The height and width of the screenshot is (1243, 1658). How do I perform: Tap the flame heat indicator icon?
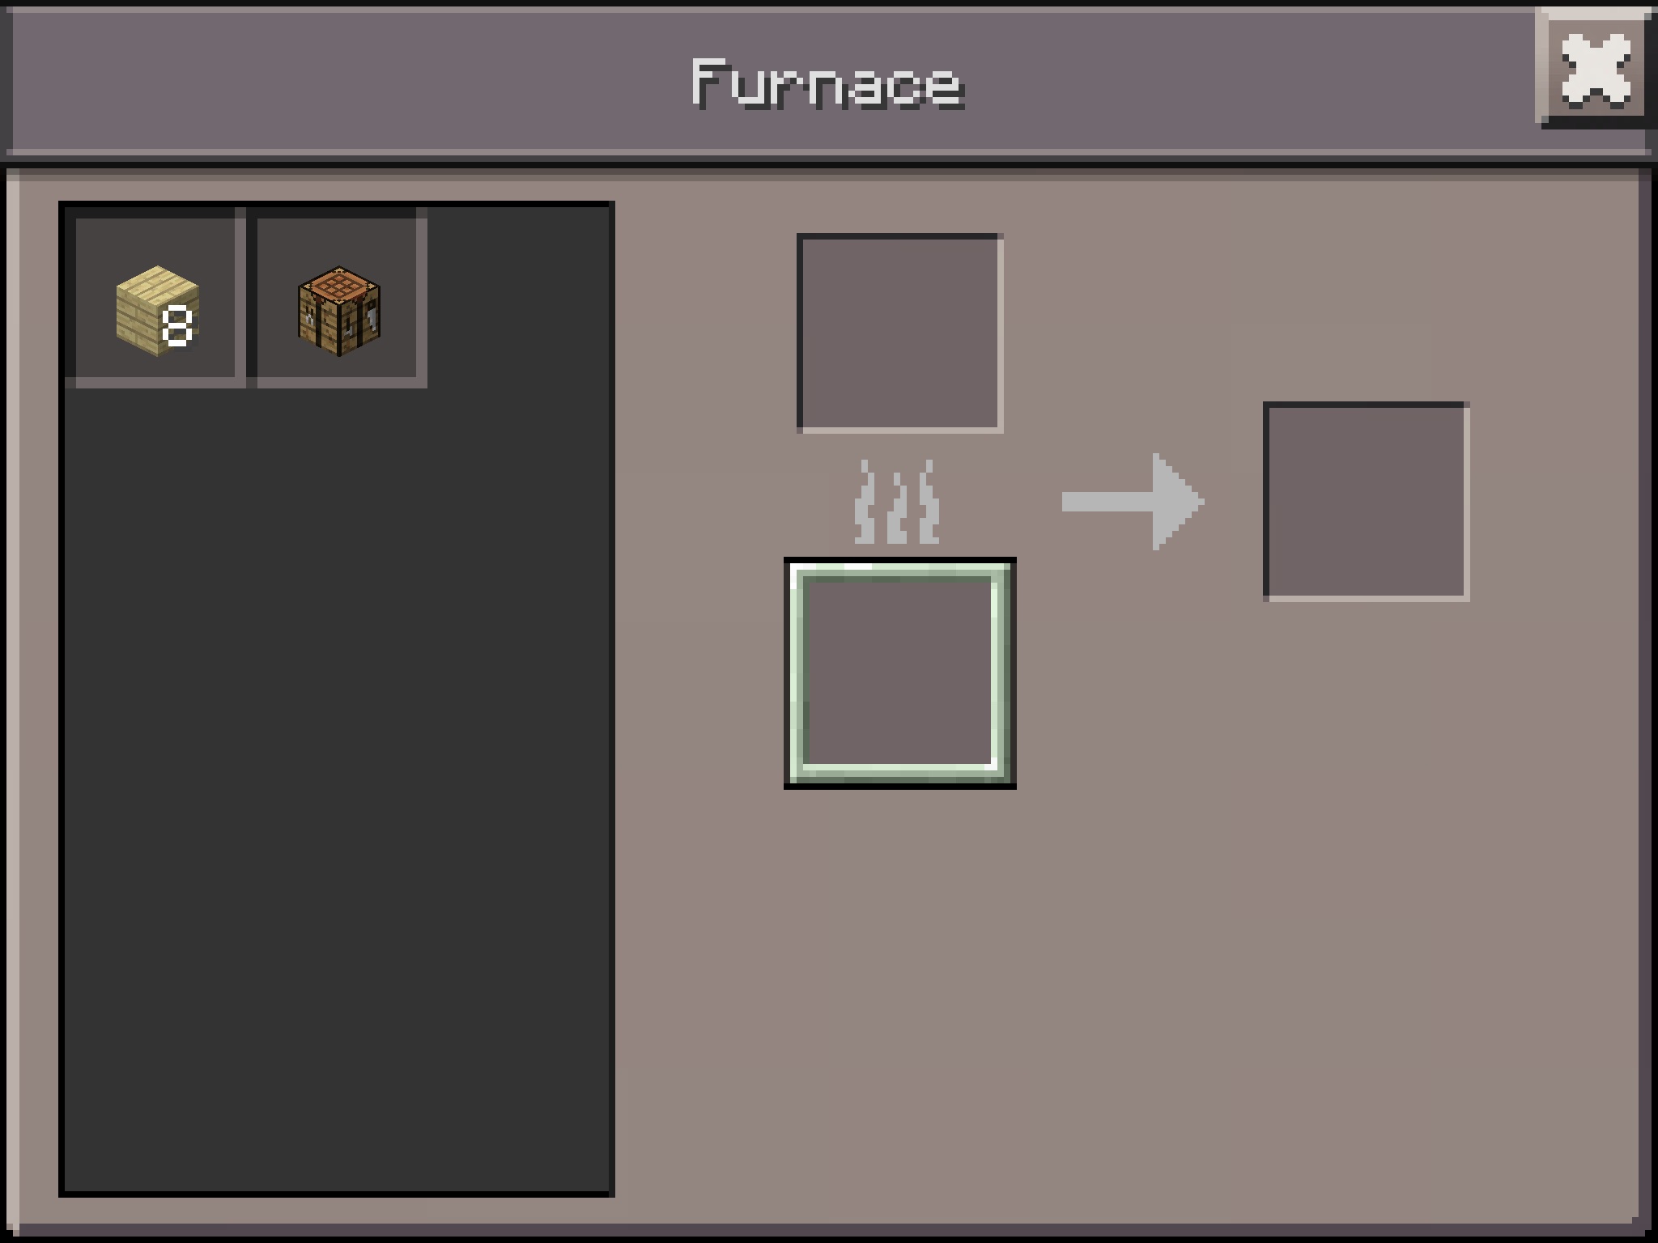898,502
